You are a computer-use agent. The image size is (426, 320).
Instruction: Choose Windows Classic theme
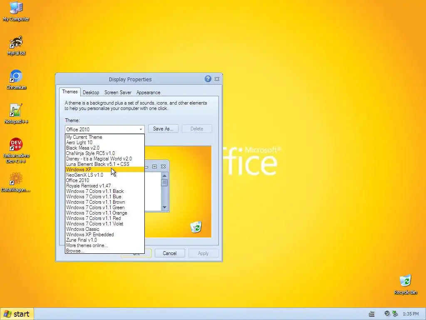(104, 229)
